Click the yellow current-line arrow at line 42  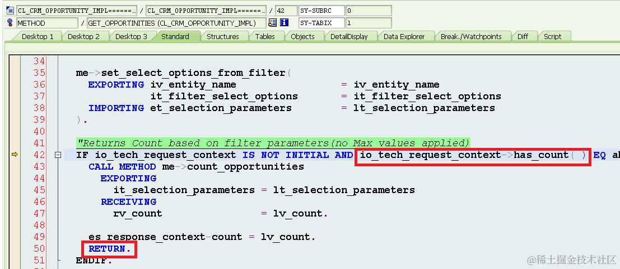click(x=15, y=155)
